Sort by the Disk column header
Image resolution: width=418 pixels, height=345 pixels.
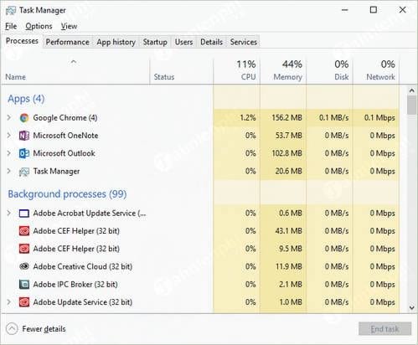click(330, 70)
